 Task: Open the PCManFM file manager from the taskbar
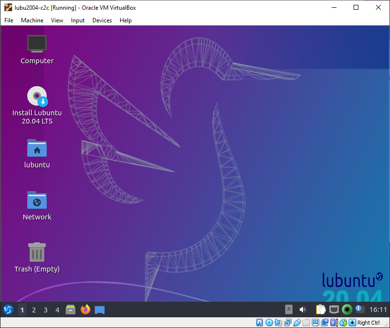[71, 310]
